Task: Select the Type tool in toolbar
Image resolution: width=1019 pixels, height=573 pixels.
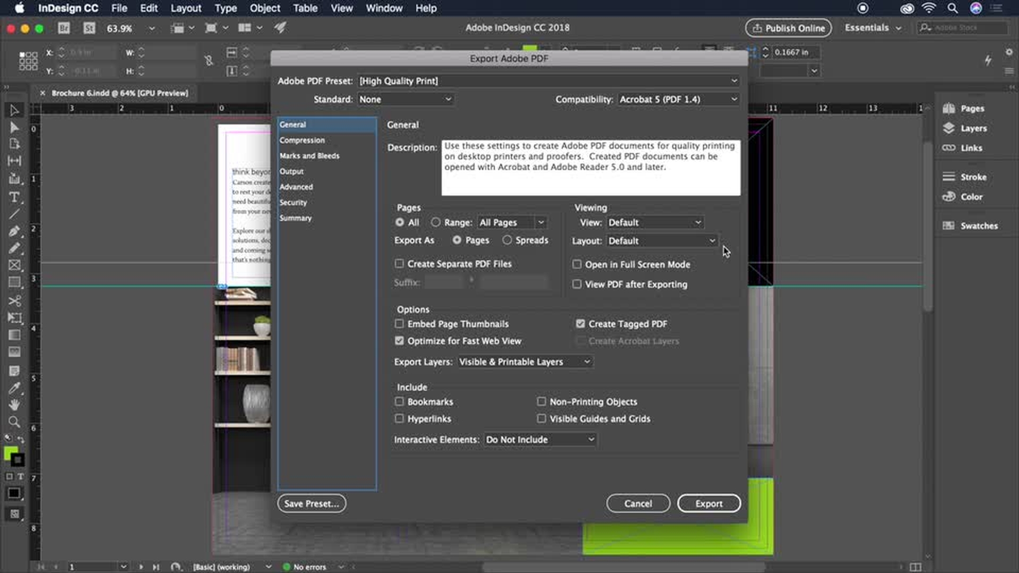Action: (x=14, y=197)
